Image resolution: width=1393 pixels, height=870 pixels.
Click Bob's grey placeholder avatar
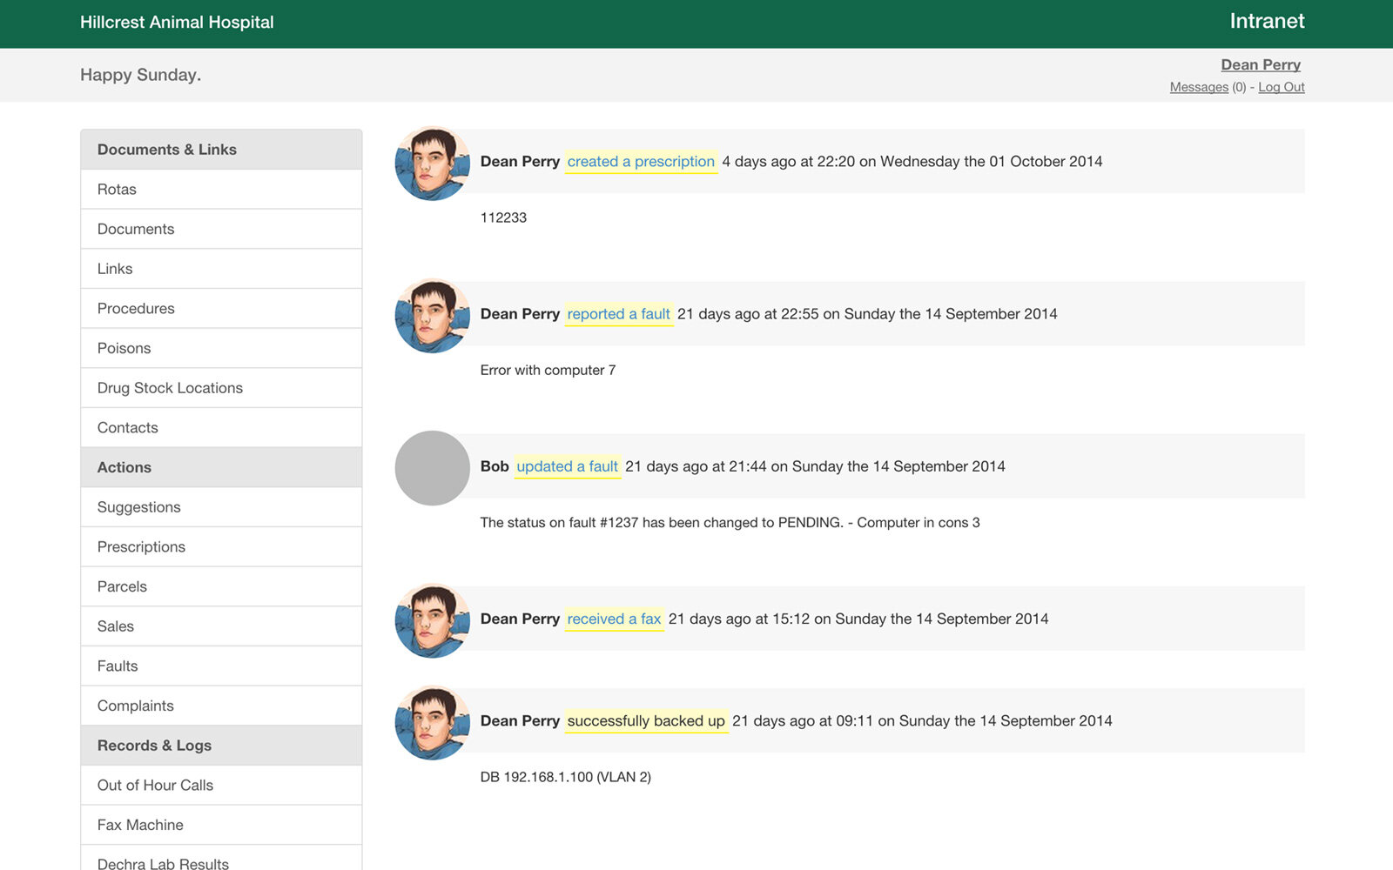tap(433, 468)
